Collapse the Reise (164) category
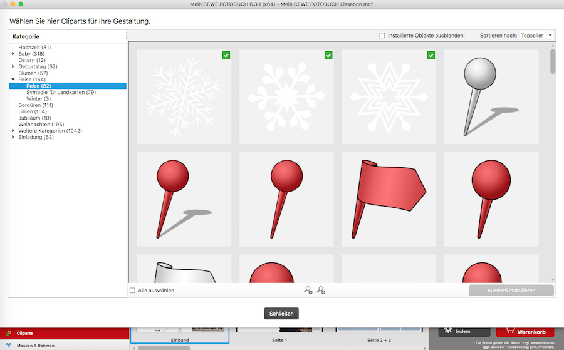Screen dimensions: 564x350 click(x=13, y=80)
